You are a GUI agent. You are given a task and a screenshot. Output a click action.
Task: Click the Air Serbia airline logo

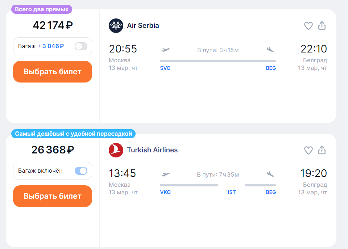[116, 26]
